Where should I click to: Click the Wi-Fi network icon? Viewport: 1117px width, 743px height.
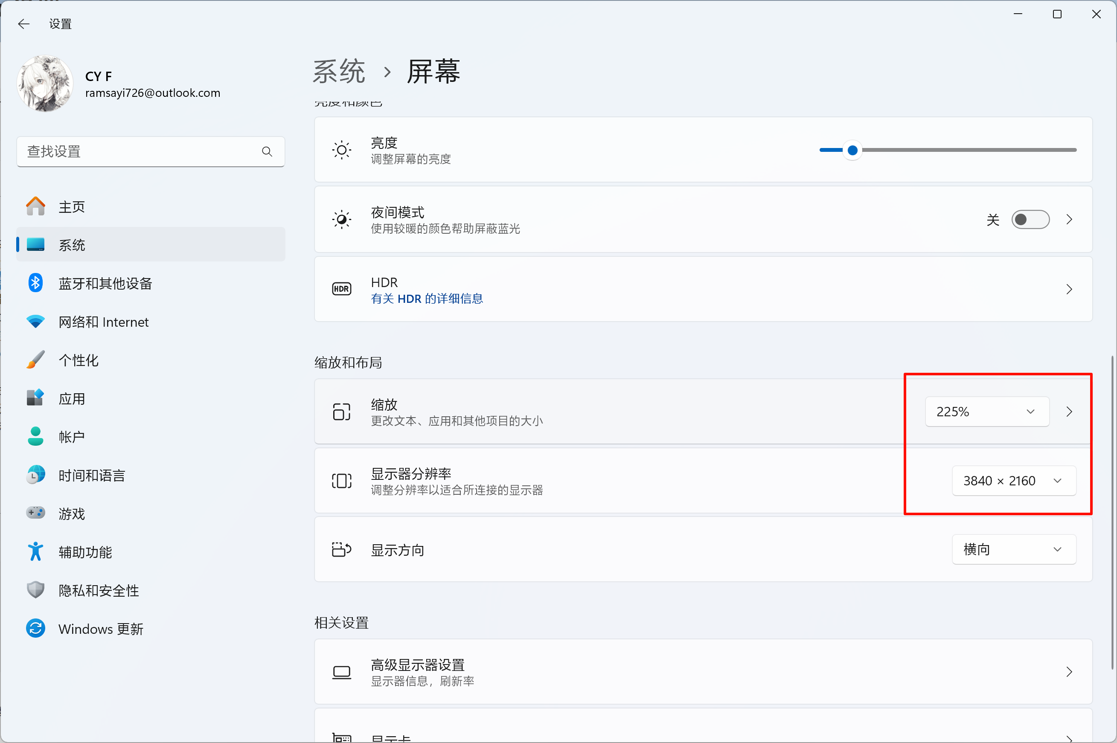click(35, 322)
